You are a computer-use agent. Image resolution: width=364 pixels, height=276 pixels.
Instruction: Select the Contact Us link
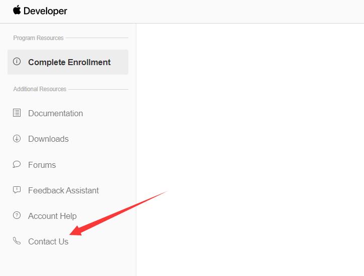click(48, 241)
